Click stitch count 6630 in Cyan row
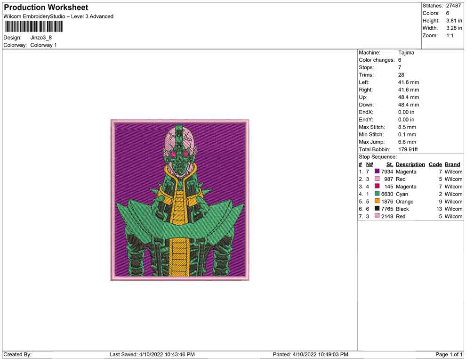The height and width of the screenshot is (359, 466). [x=387, y=194]
